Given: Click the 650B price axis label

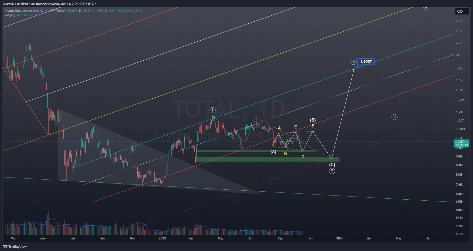Looking at the screenshot, I should pyautogui.click(x=459, y=202).
